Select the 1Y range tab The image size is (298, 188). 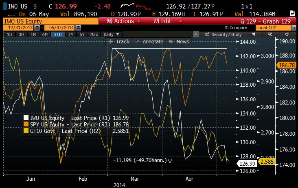tap(71, 34)
